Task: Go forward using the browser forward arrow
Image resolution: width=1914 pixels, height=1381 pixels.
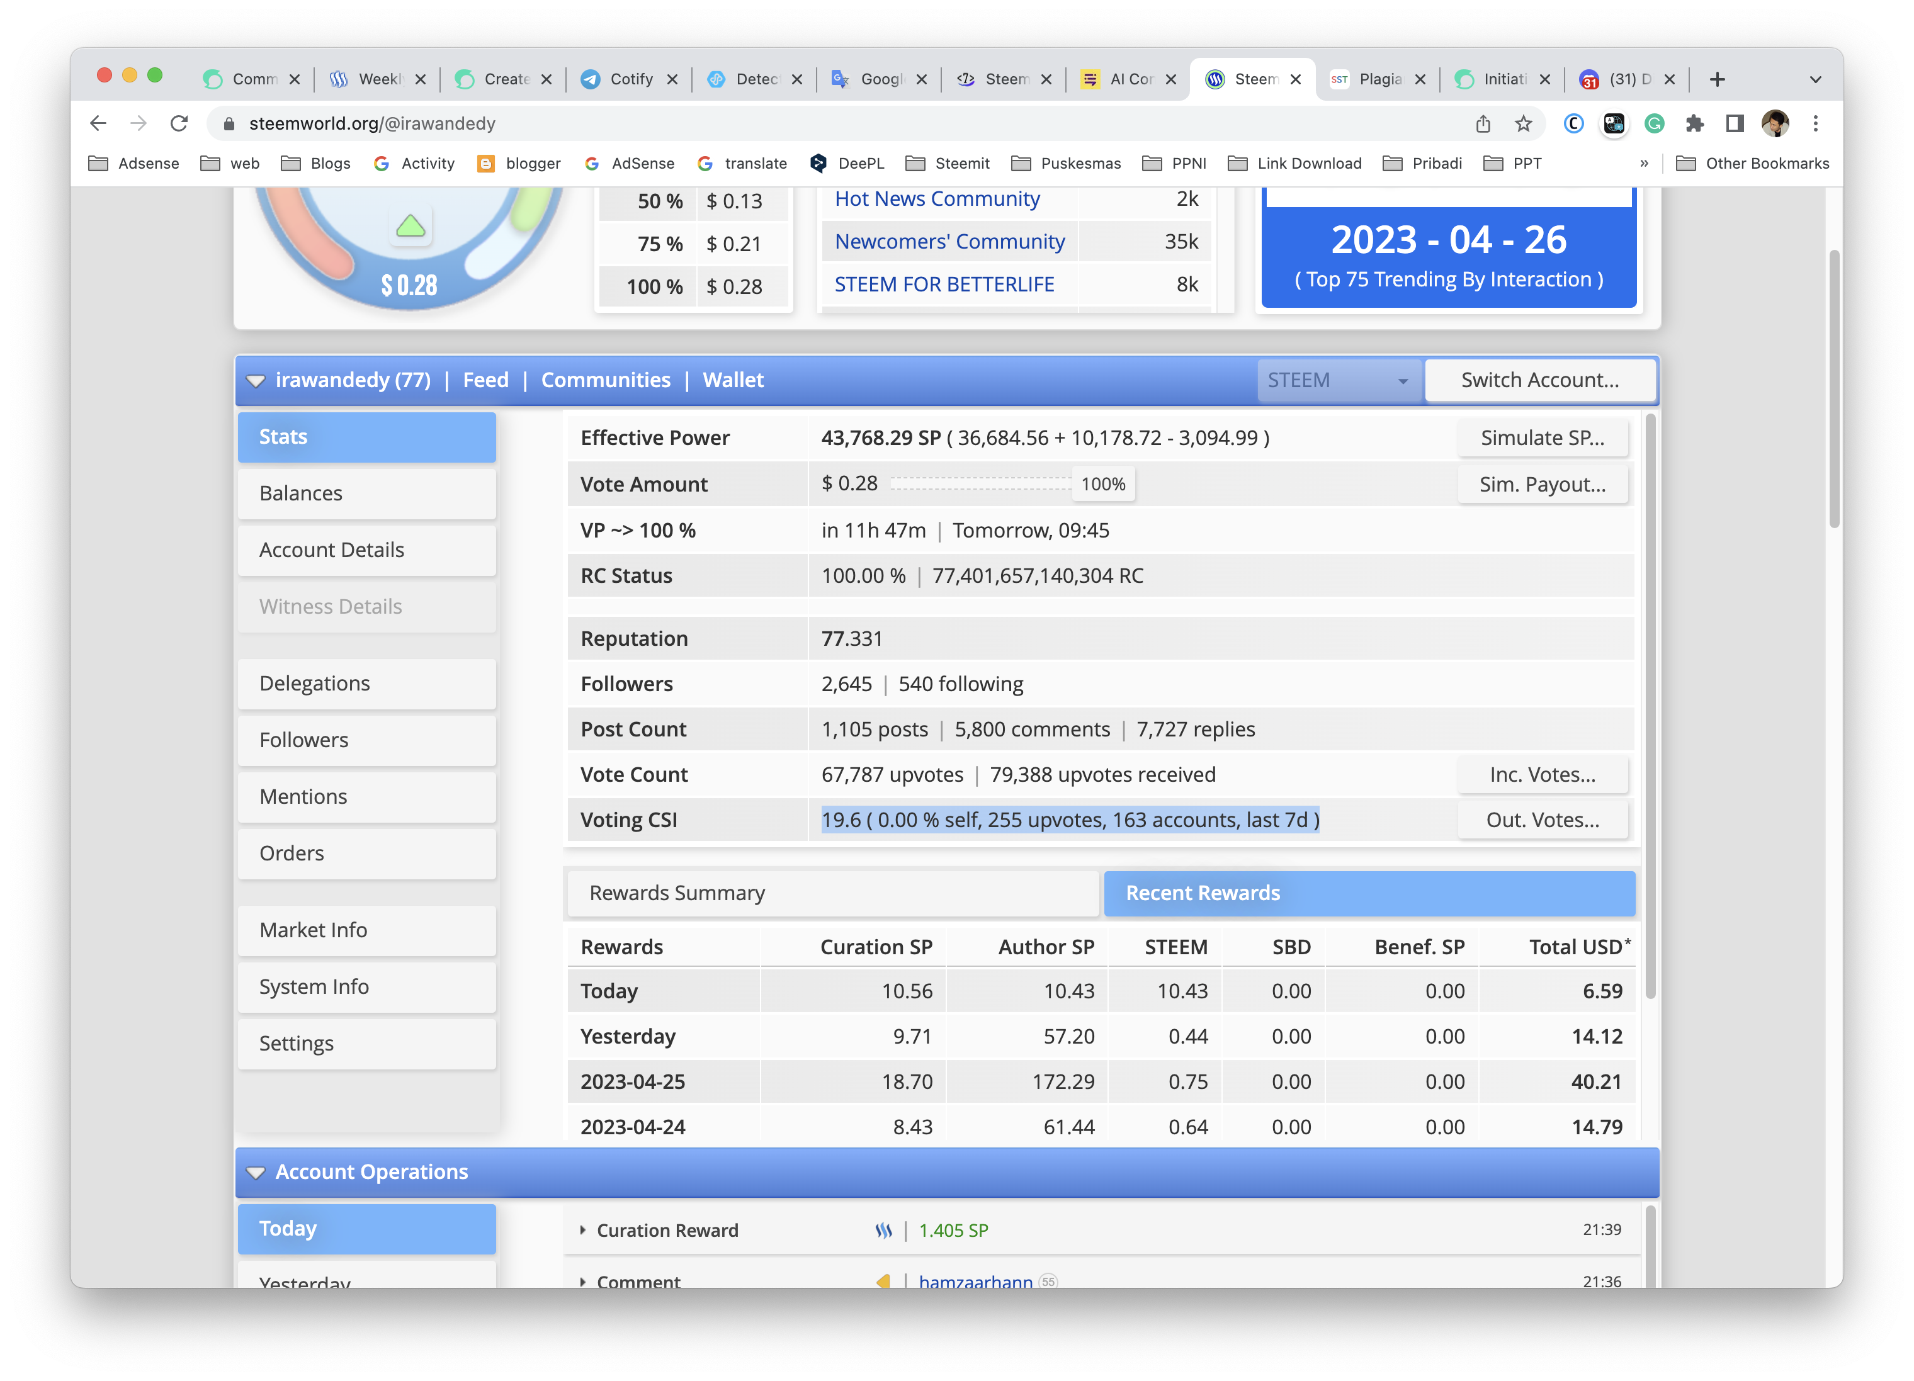Action: pos(139,124)
